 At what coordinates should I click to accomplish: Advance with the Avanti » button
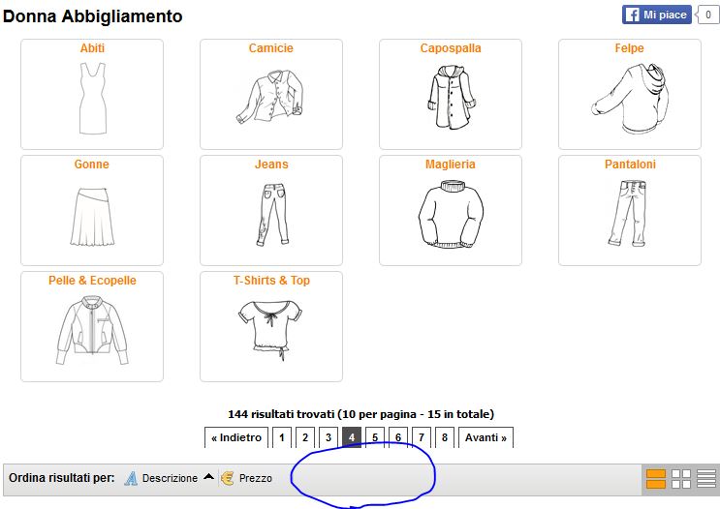click(485, 437)
